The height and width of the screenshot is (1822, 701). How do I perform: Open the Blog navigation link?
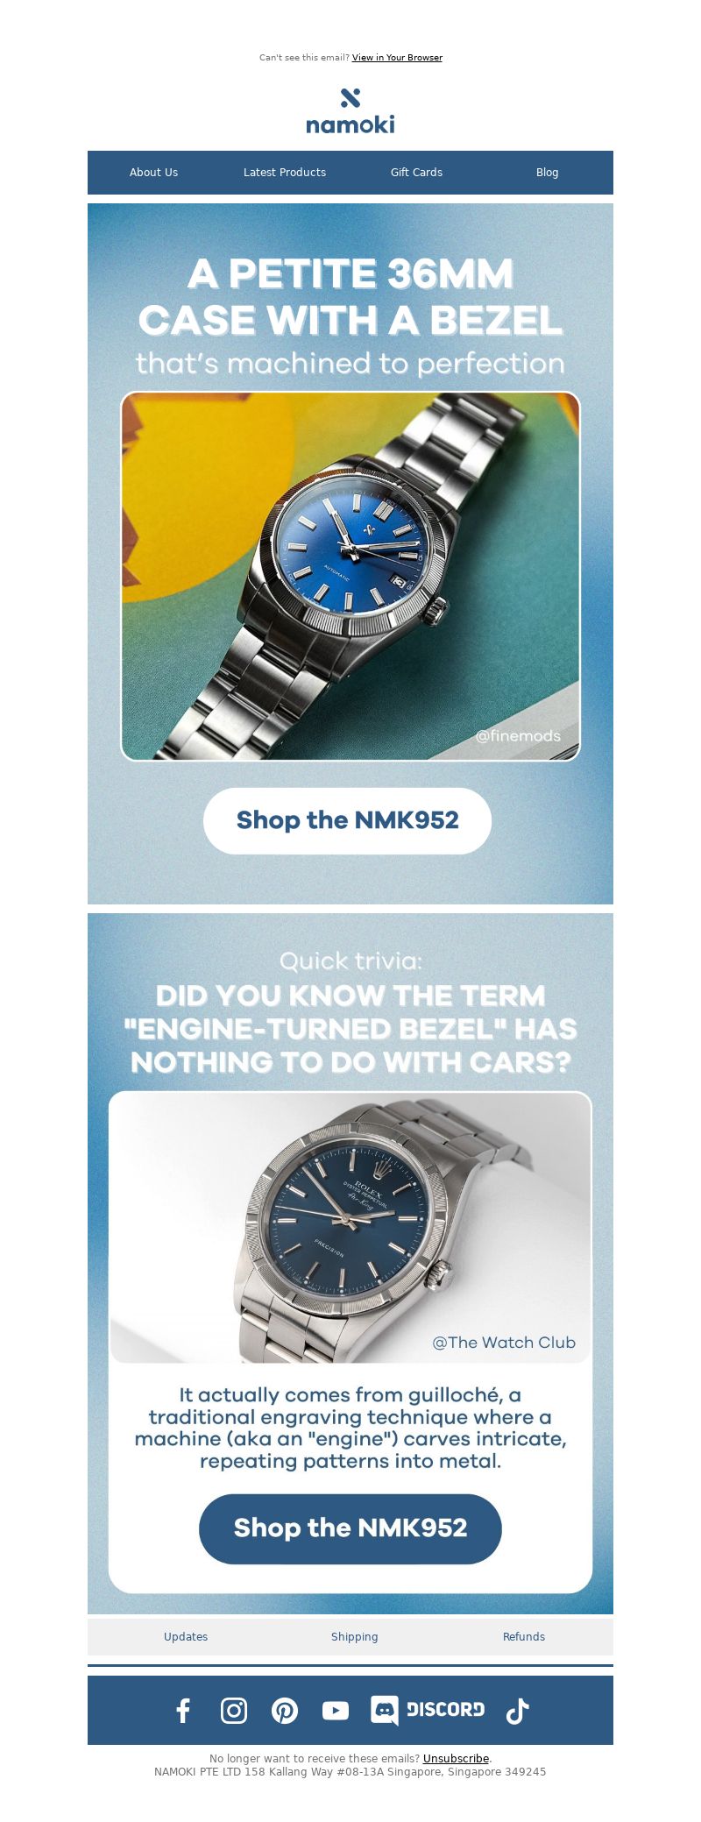pyautogui.click(x=548, y=173)
